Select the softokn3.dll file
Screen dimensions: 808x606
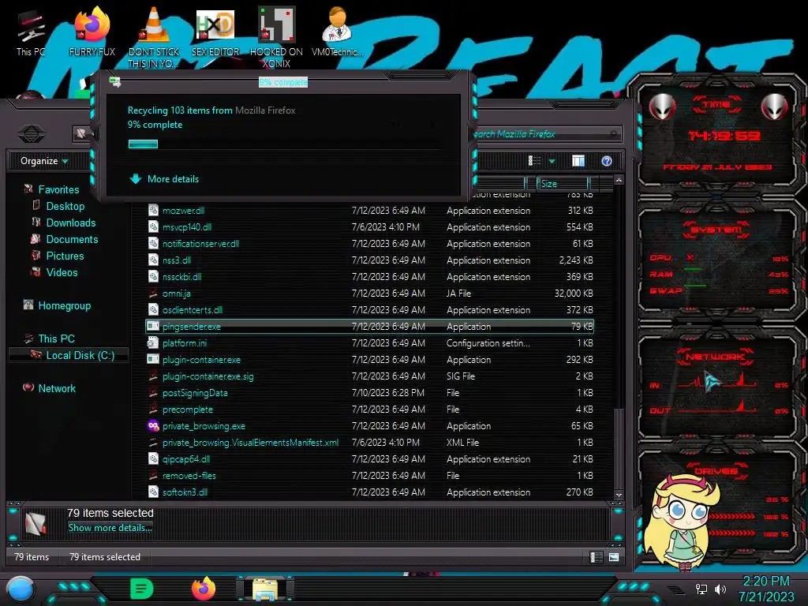click(369, 492)
